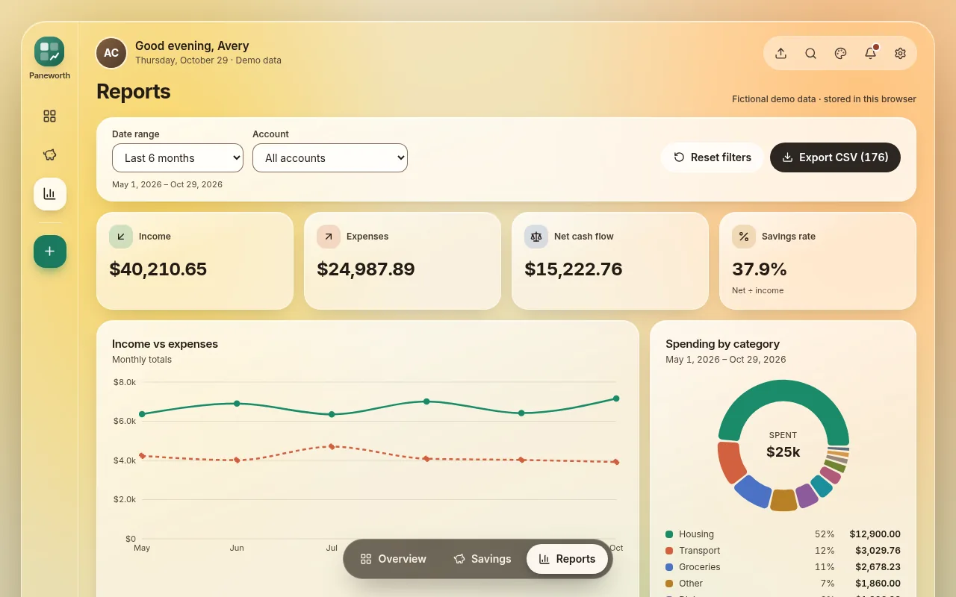
Task: Click the share/upload icon in header
Action: (780, 54)
